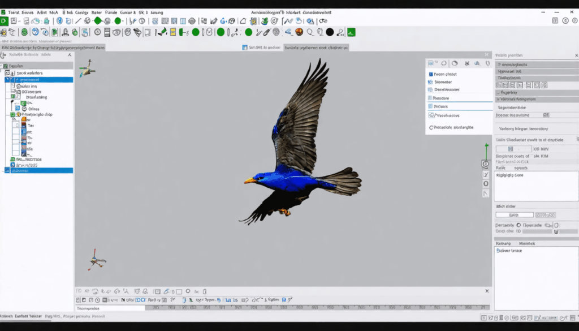Select the radio button in the floating list panel

431,127
